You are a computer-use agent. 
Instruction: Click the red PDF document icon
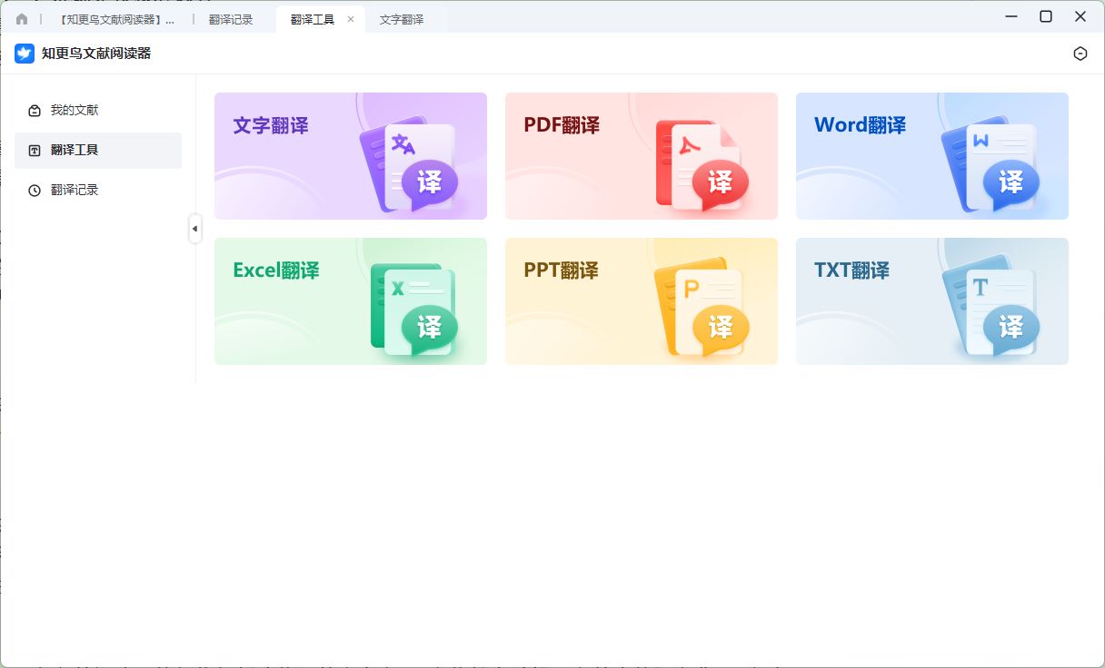tap(702, 166)
